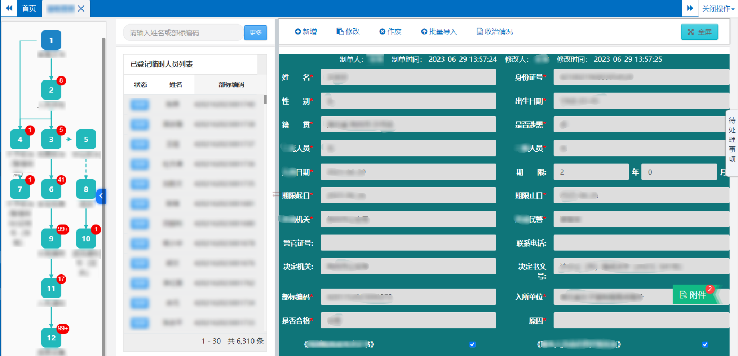Click the 新增 (add) toolbar button
This screenshot has width=738, height=356.
click(x=306, y=32)
